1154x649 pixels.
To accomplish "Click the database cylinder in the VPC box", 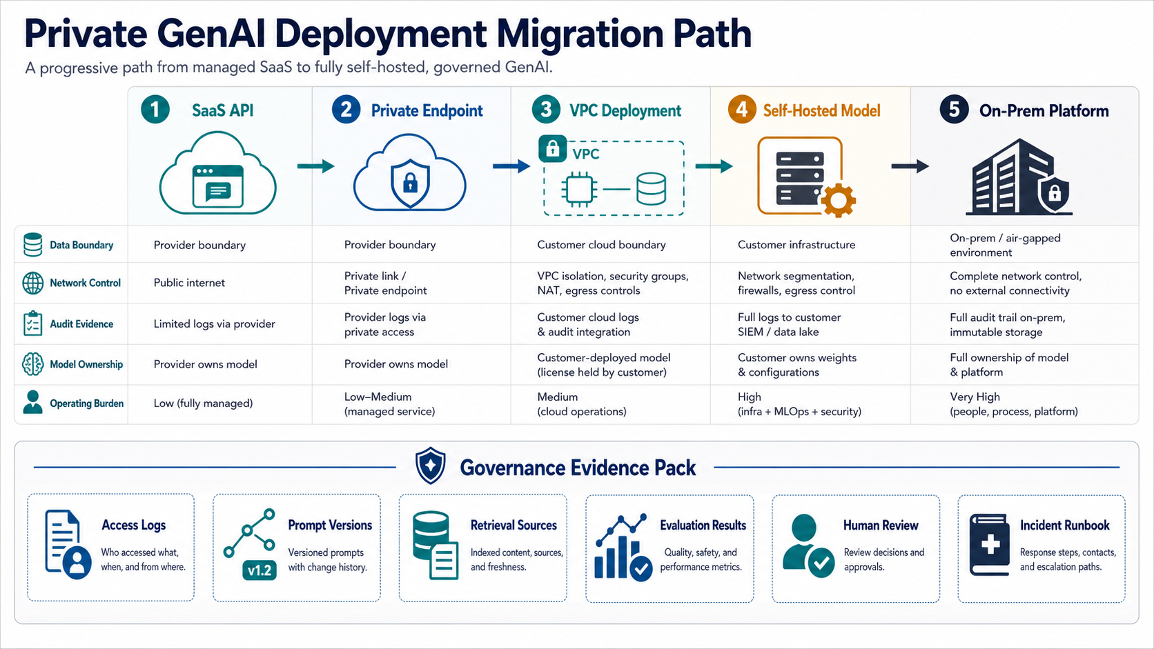I will [651, 189].
